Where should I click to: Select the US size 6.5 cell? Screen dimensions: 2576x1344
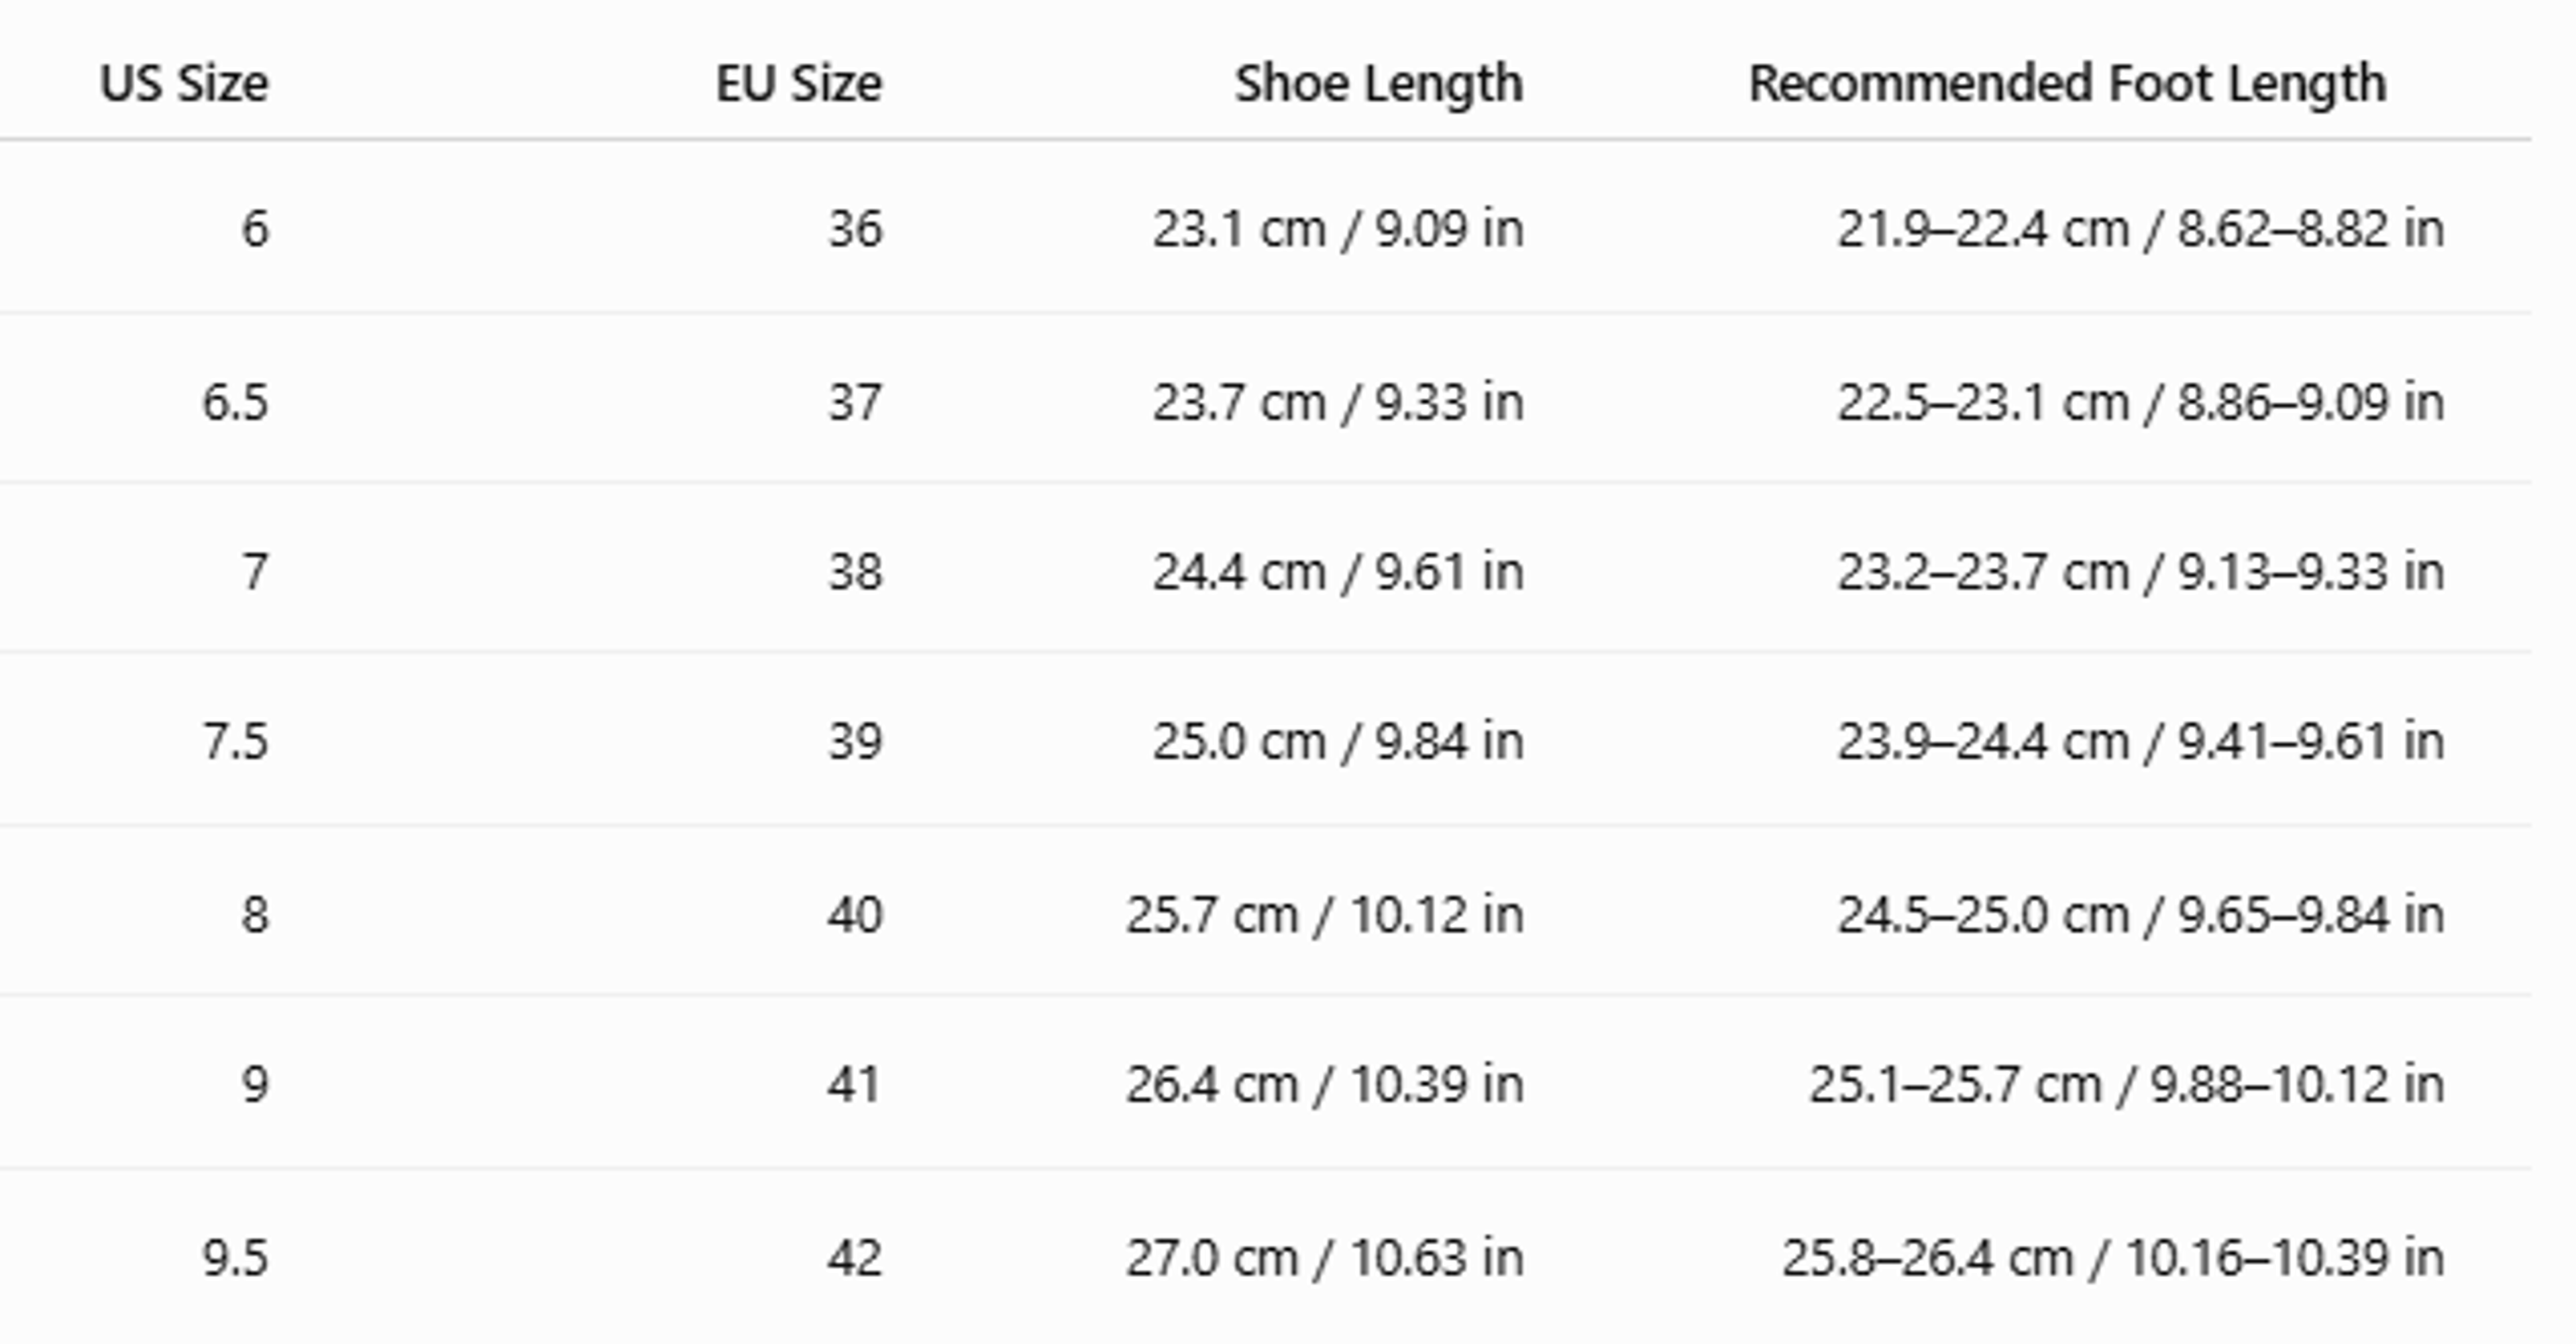click(x=236, y=403)
